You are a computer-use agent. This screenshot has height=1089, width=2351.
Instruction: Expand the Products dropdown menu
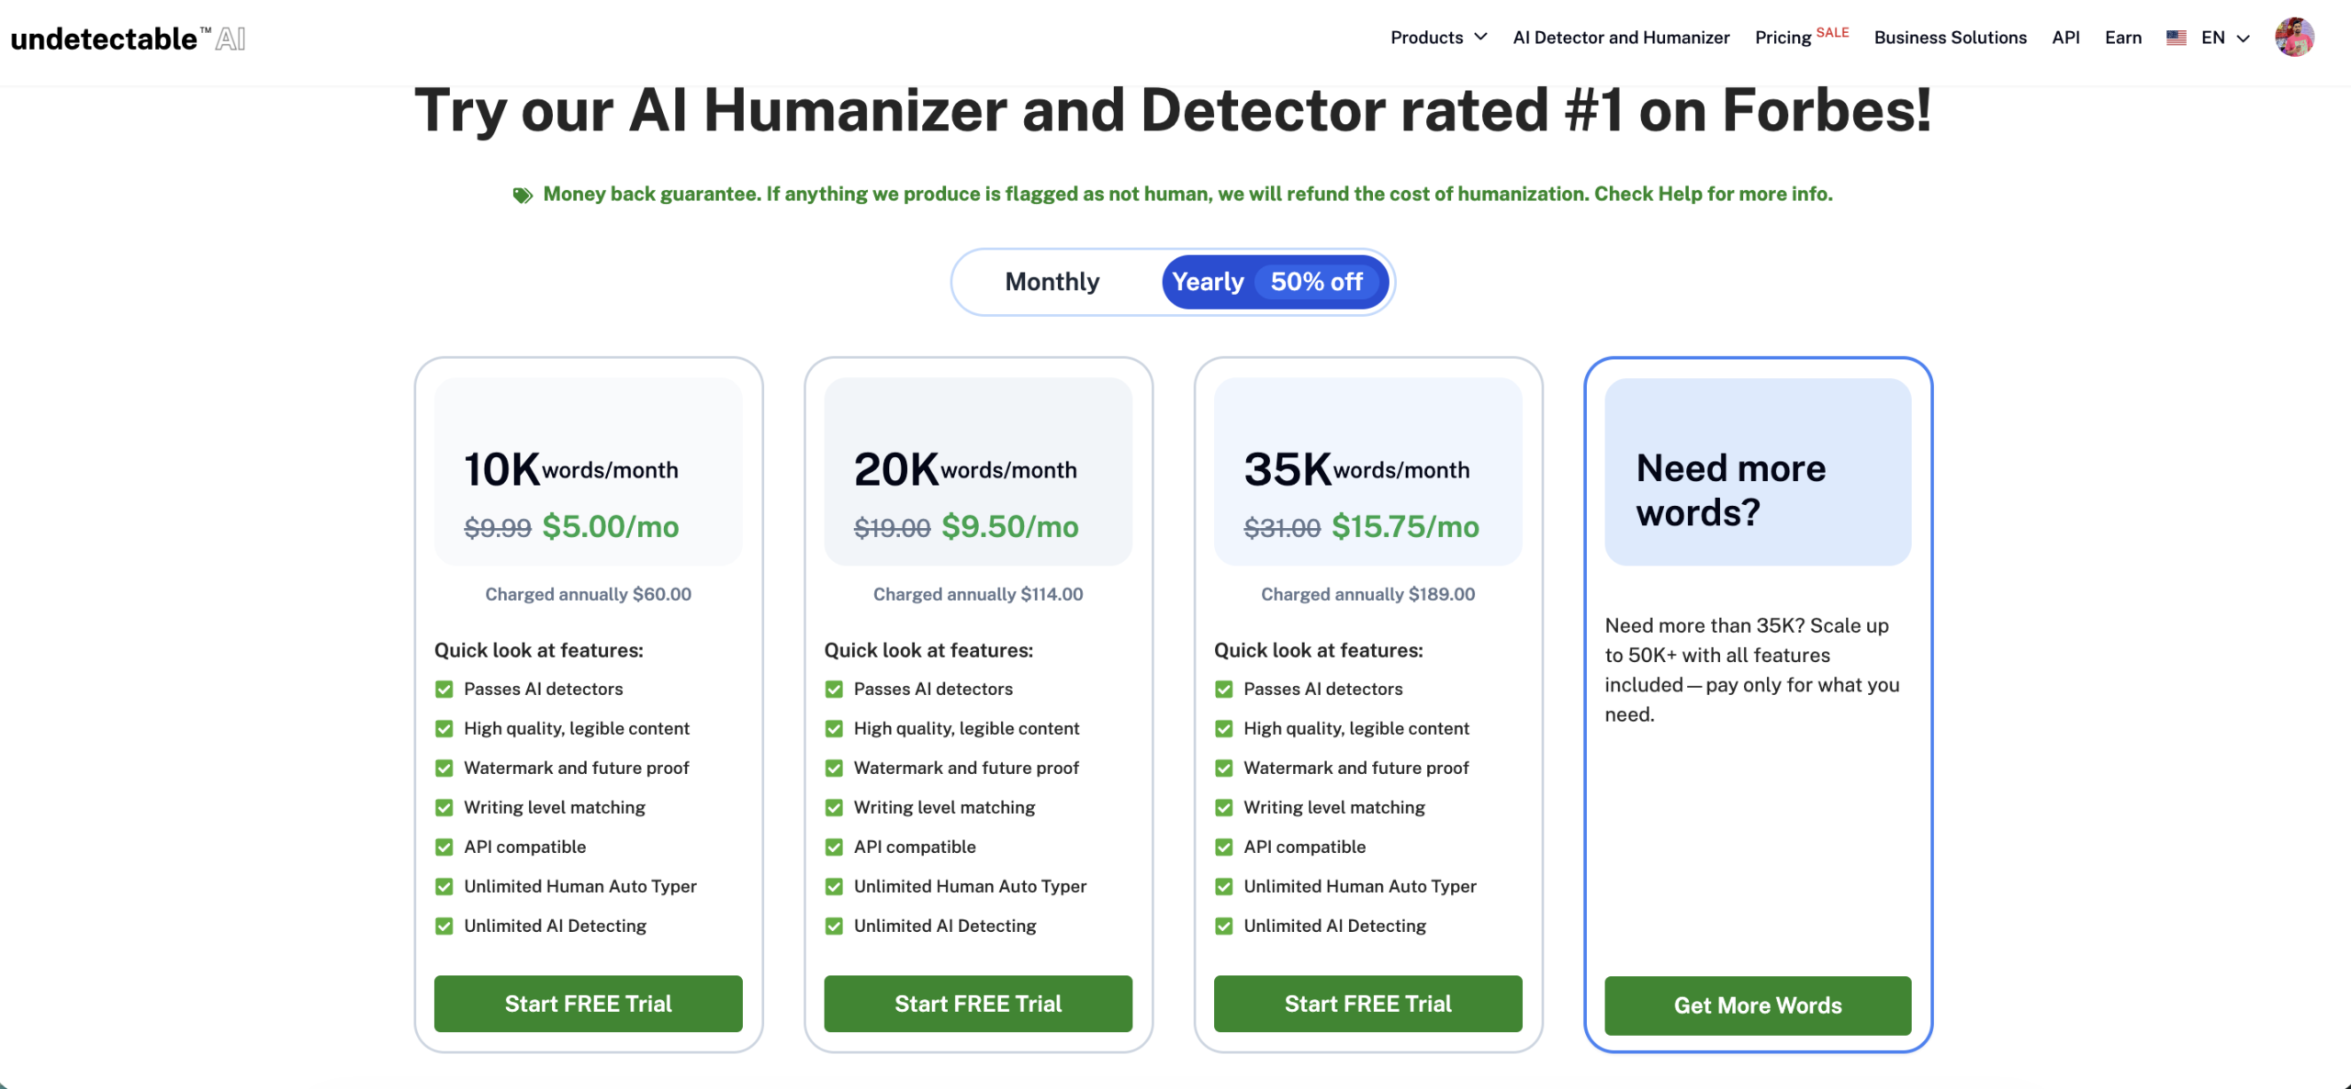point(1438,38)
